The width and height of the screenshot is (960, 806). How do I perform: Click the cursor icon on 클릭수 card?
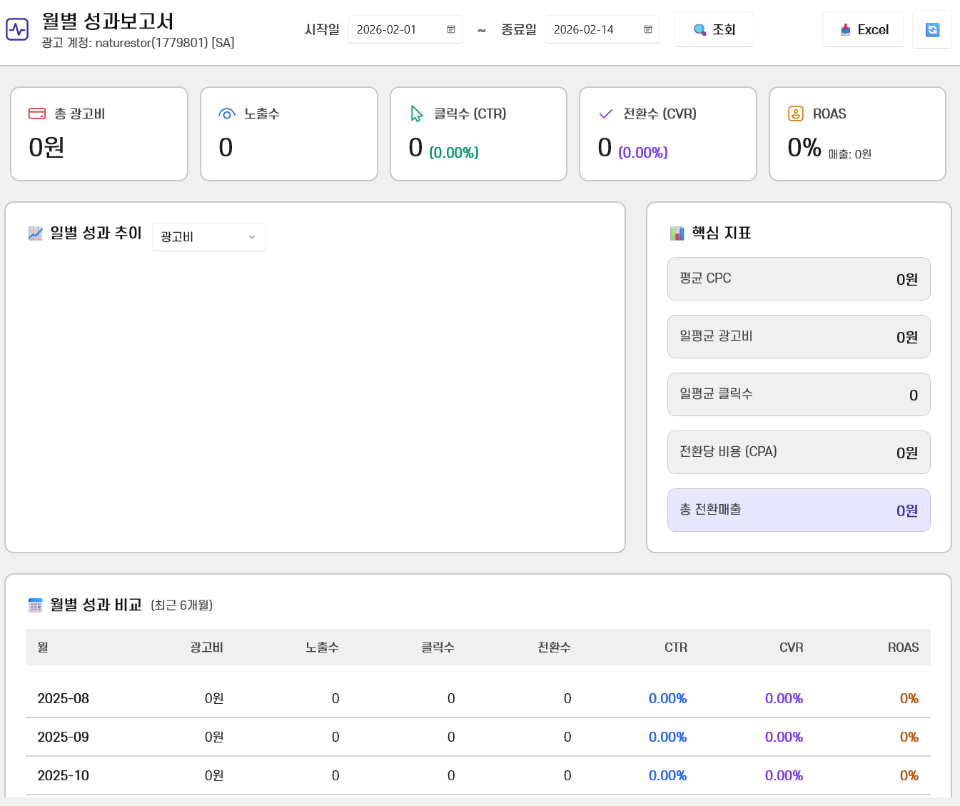416,113
